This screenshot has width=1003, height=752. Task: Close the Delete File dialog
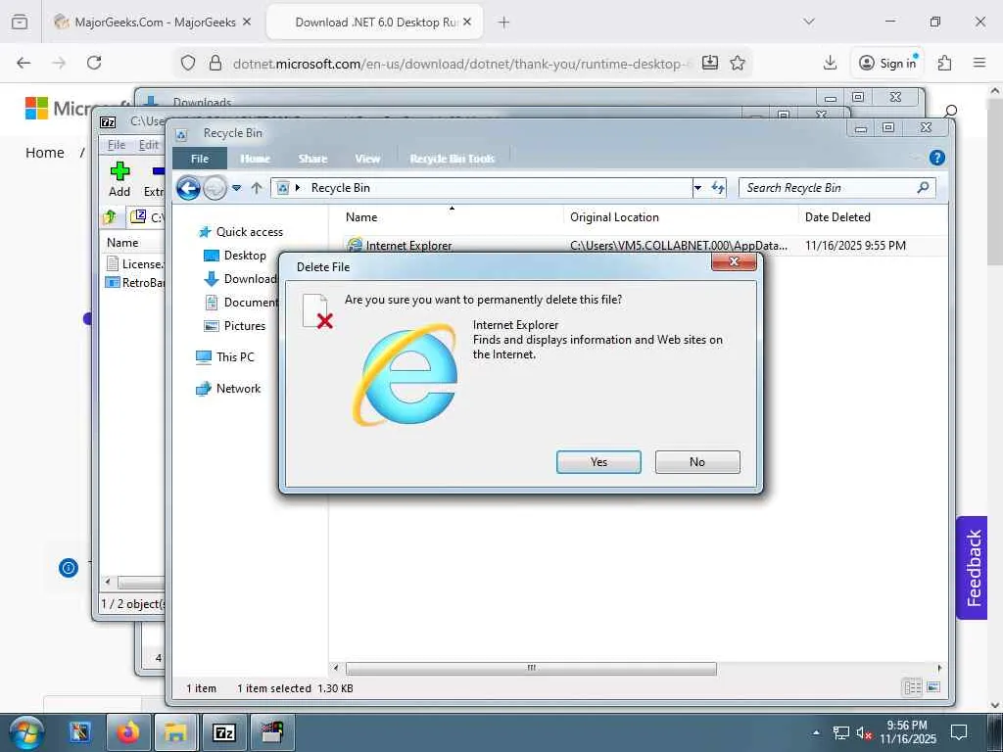(x=734, y=261)
